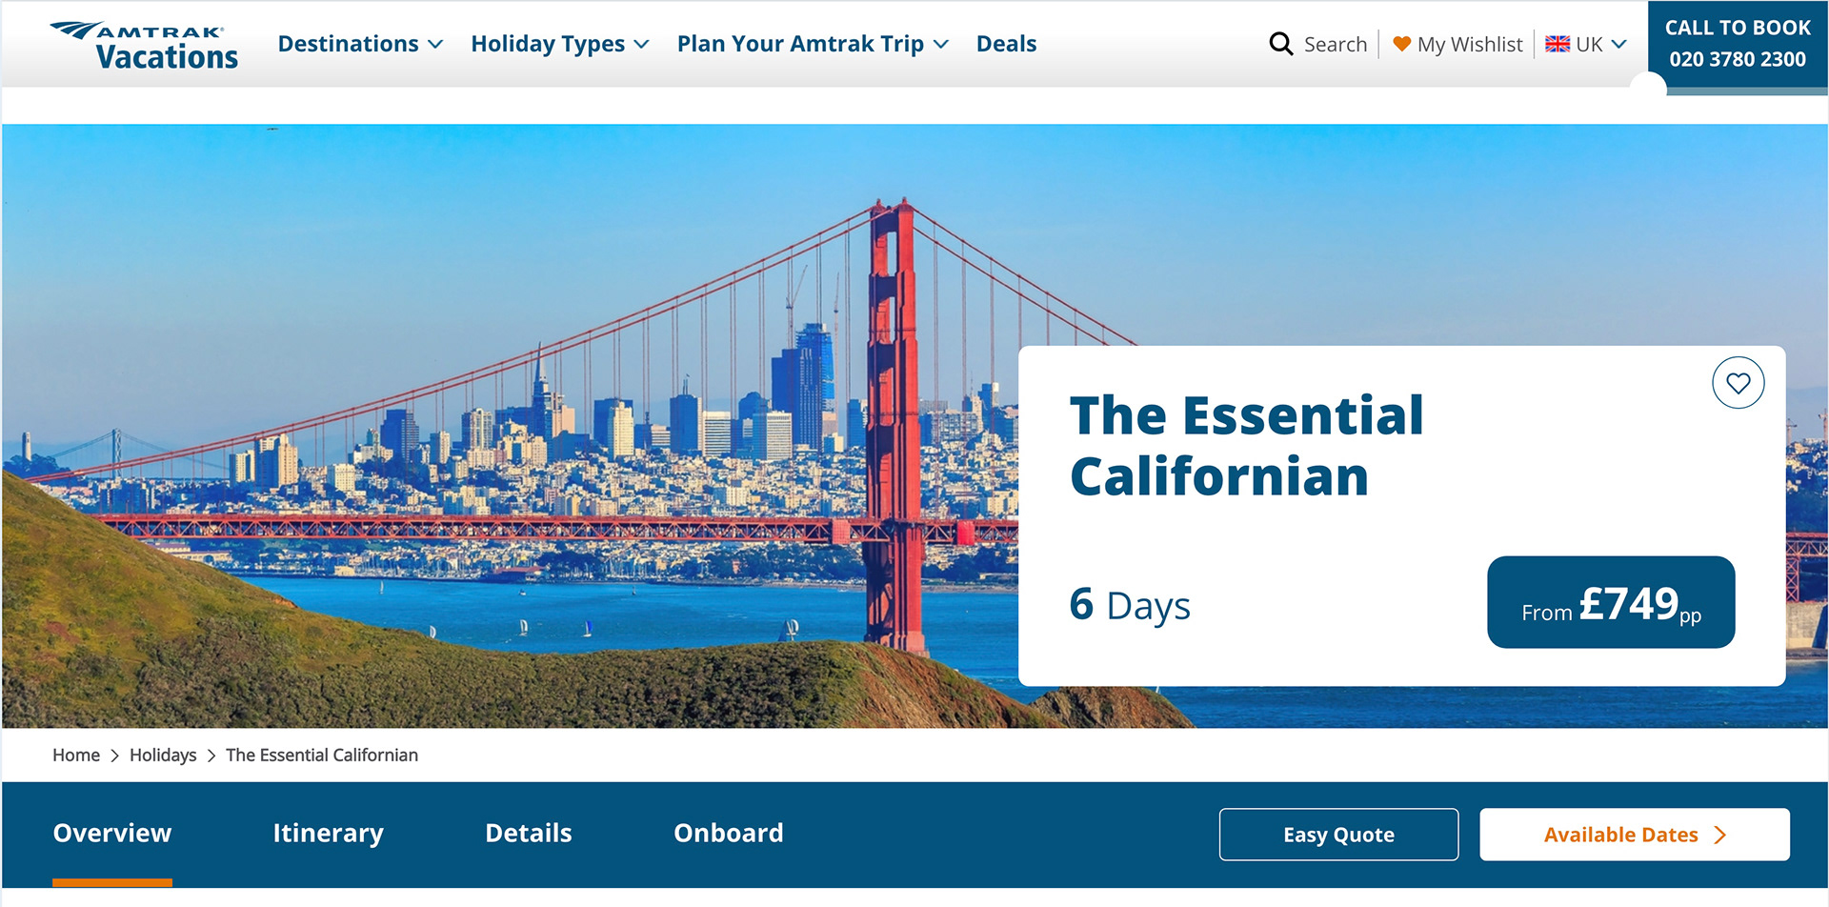Open My Wishlist via the heart icon
The image size is (1829, 907).
point(1400,44)
